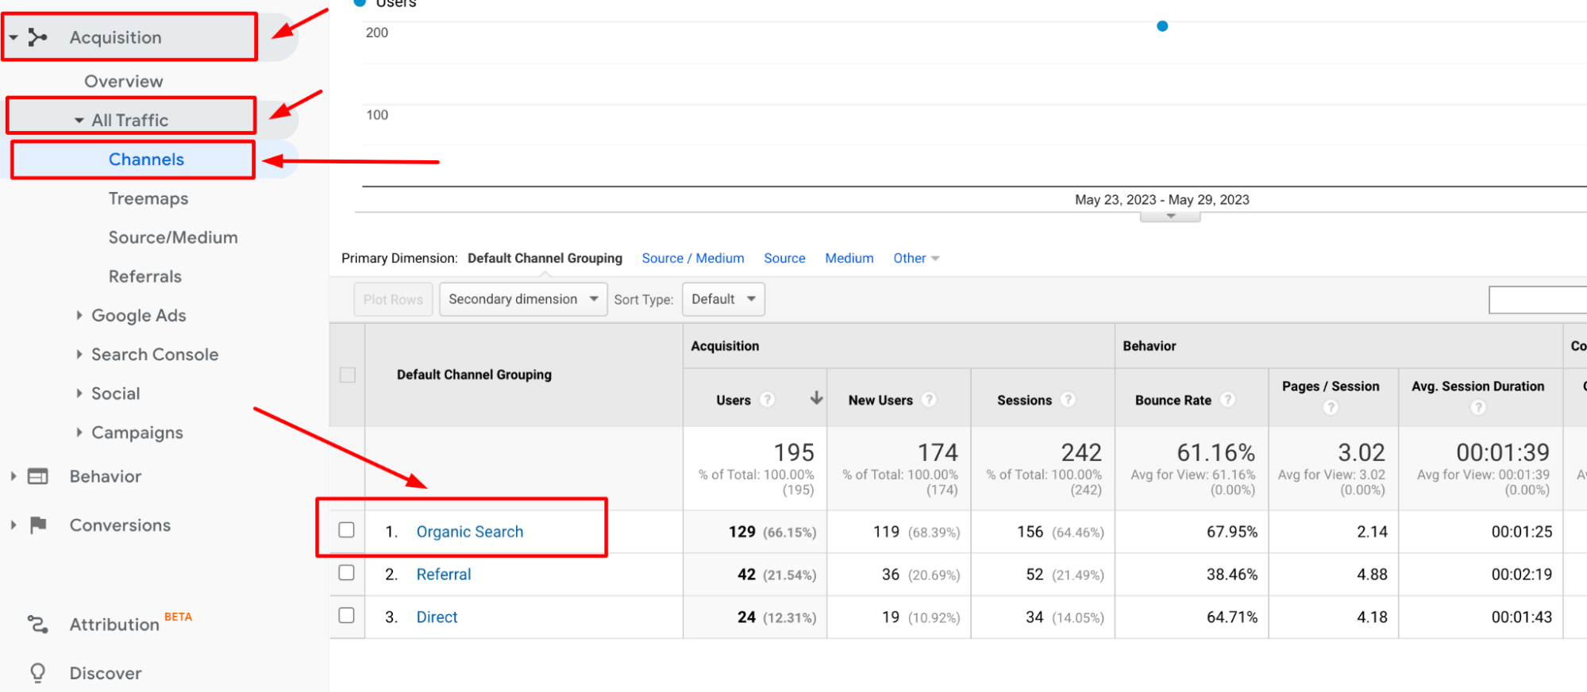This screenshot has height=692, width=1587.
Task: Open the Secondary dimension dropdown
Action: click(x=523, y=299)
